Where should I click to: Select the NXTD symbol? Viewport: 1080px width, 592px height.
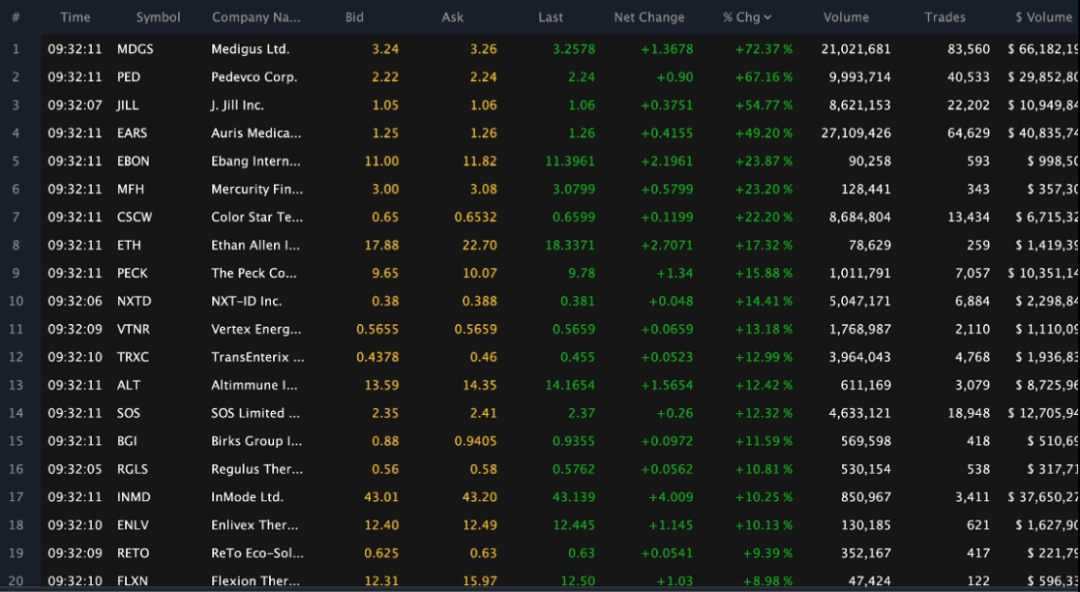[135, 301]
